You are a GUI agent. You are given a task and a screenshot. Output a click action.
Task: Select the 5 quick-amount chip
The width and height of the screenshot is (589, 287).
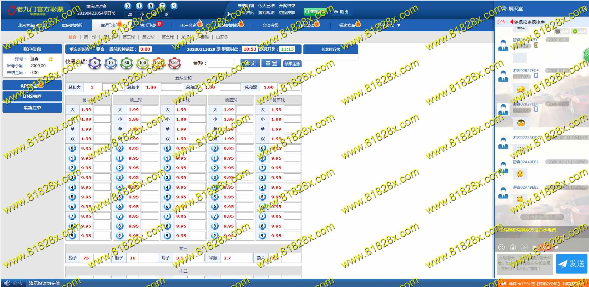(94, 63)
